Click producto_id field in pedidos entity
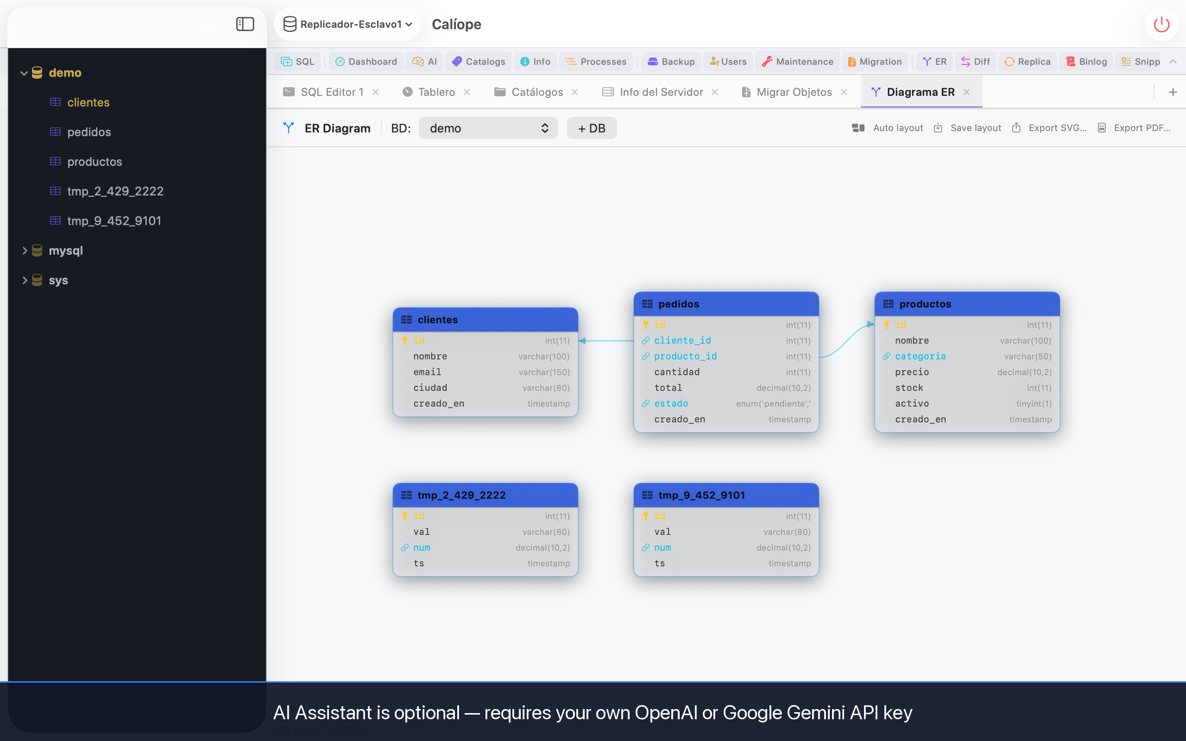Image resolution: width=1186 pixels, height=741 pixels. click(726, 356)
